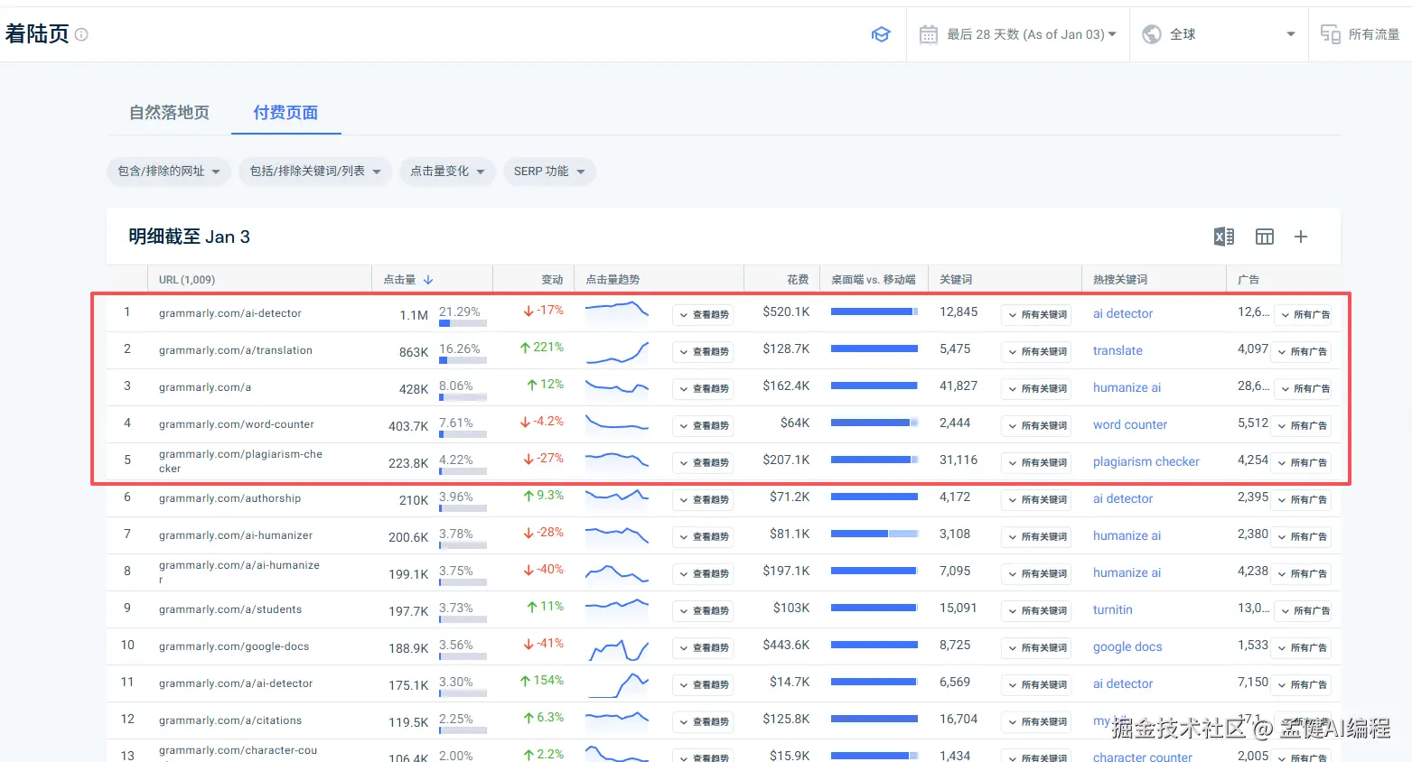Expand 所有广告 for grammarly.com/google-docs row
The width and height of the screenshot is (1412, 762).
click(x=1302, y=647)
